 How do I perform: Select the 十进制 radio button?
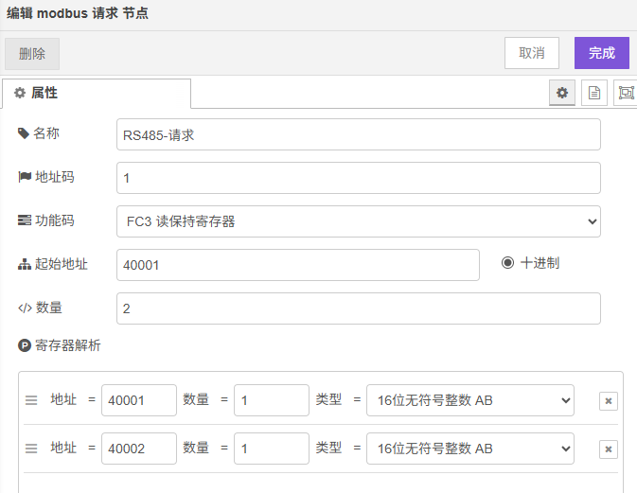click(x=508, y=263)
